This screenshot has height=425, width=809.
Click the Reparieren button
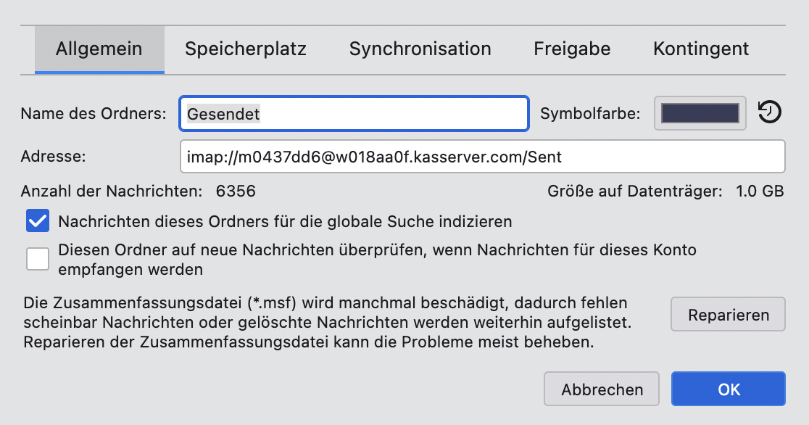point(728,315)
